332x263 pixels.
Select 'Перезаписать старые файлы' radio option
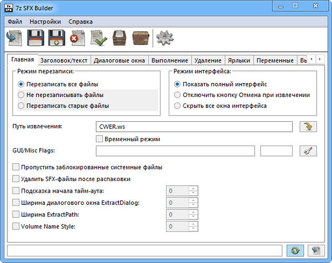pos(63,106)
